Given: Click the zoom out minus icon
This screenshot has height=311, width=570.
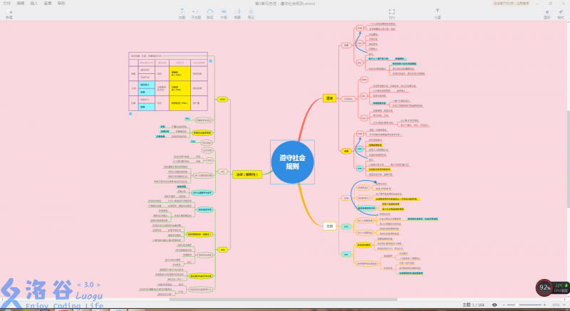Looking at the screenshot, I should 504,305.
